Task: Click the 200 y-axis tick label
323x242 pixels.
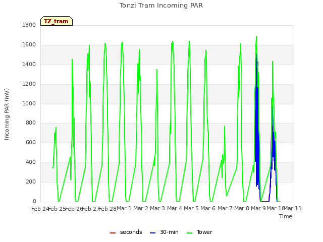Action: 31,181
